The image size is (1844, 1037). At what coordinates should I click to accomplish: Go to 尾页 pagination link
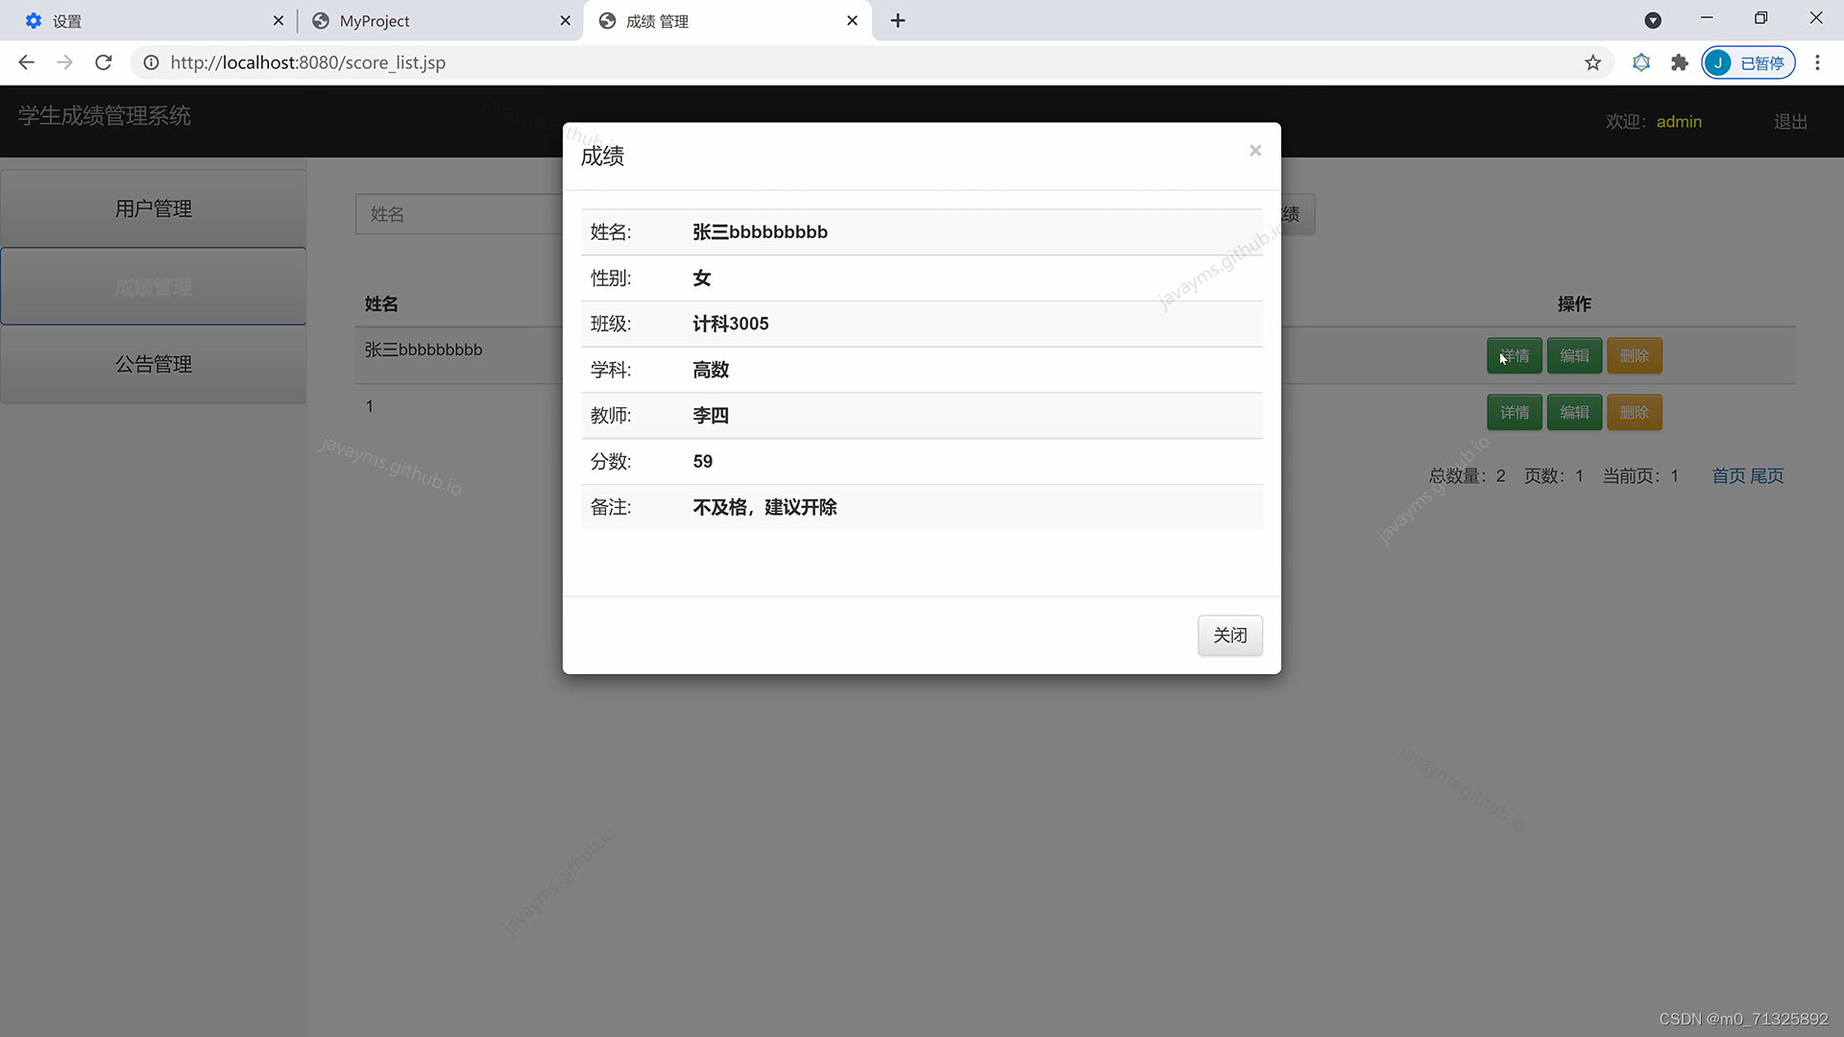click(x=1766, y=475)
